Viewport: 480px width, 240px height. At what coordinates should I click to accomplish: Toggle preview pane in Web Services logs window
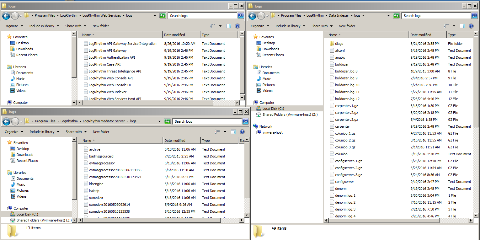coord(229,26)
